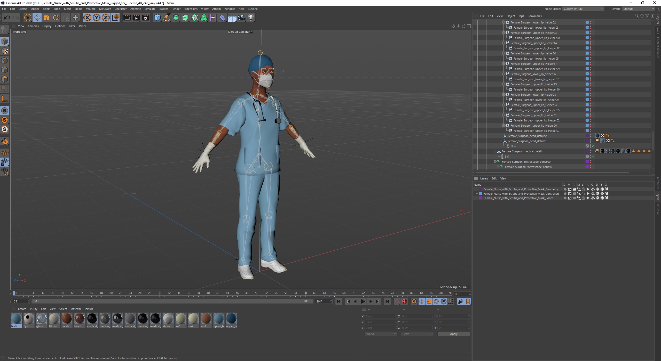Toggle X axis lock
This screenshot has width=661, height=361.
click(87, 18)
